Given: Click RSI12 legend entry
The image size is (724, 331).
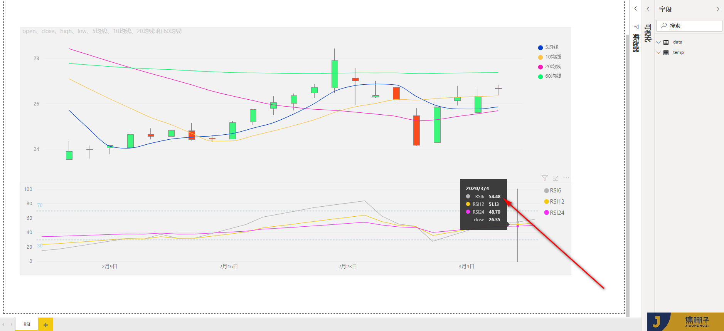Looking at the screenshot, I should click(554, 201).
